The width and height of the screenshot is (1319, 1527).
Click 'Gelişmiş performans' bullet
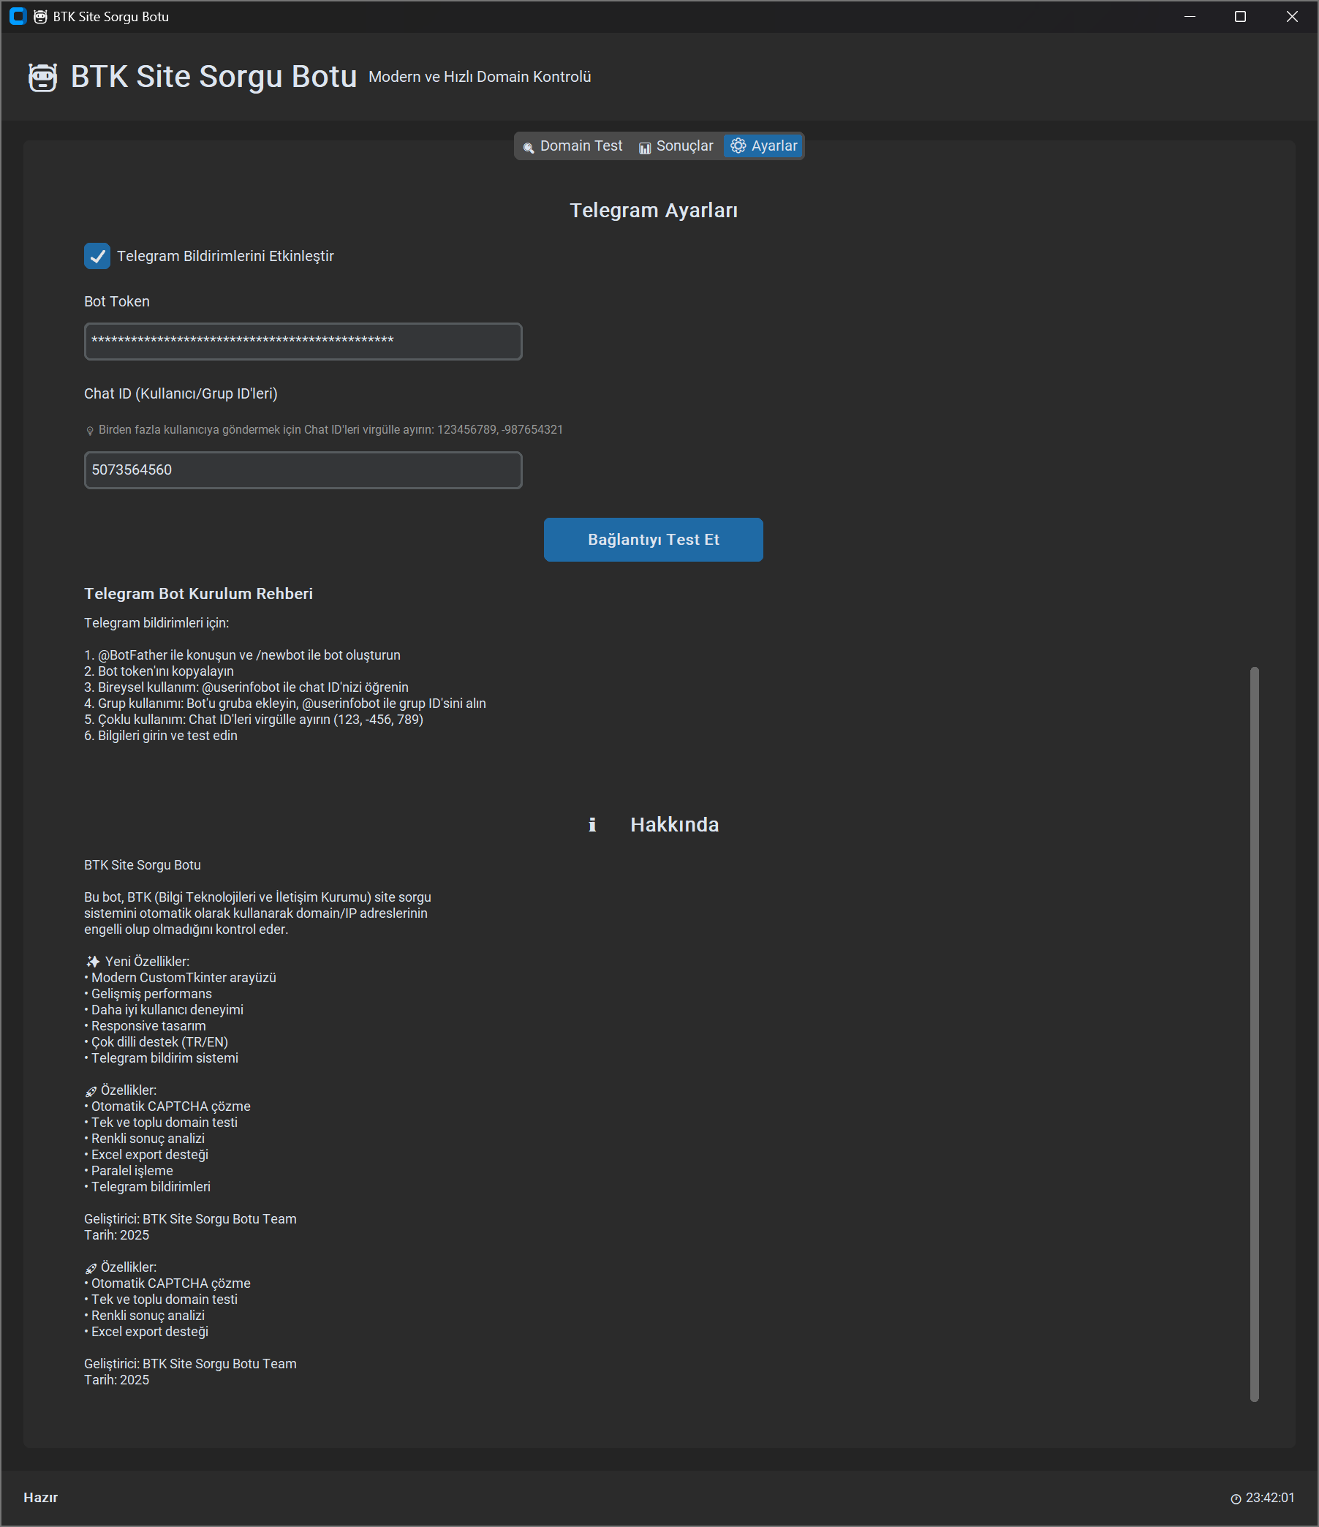click(148, 994)
